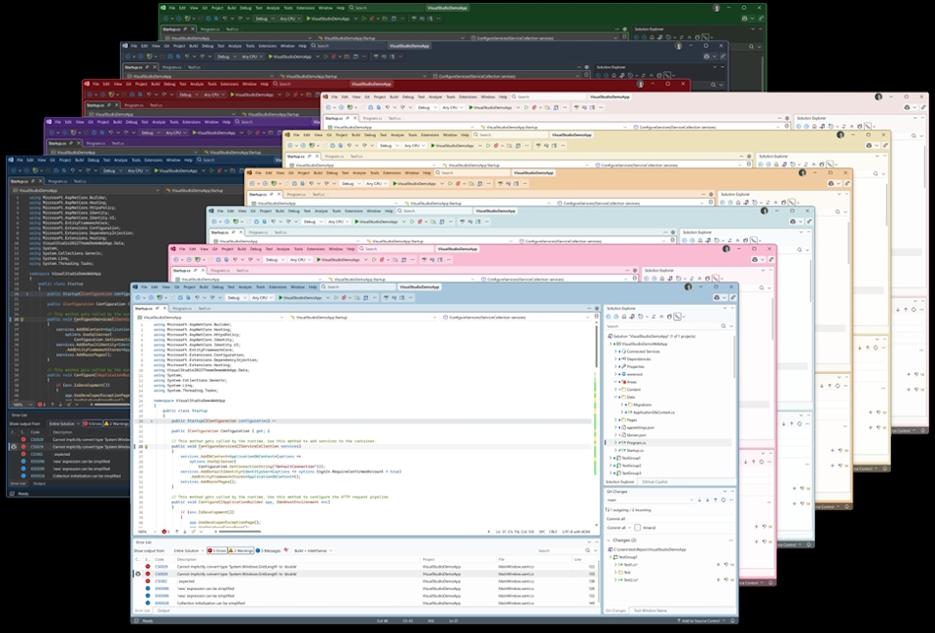Click the Fetch icon in Git Changes panel
This screenshot has height=633, width=935.
(699, 500)
